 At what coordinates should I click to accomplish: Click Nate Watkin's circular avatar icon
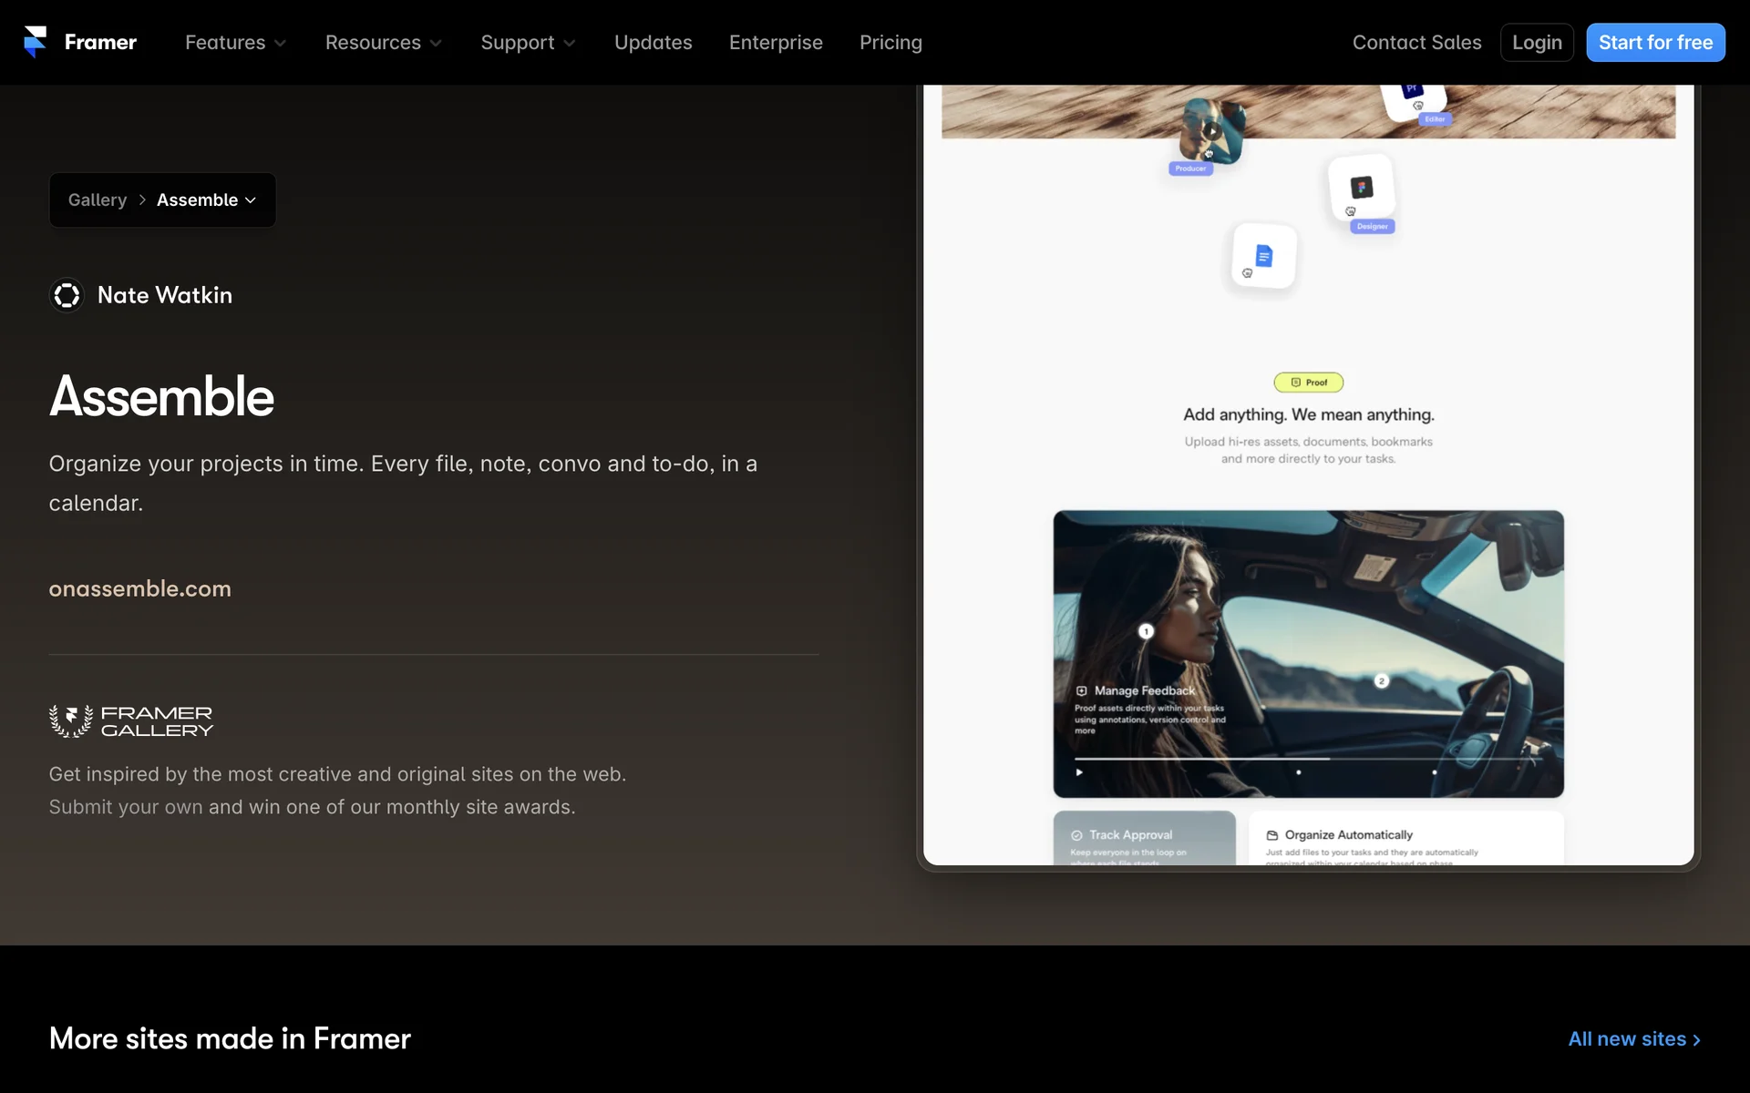coord(67,295)
